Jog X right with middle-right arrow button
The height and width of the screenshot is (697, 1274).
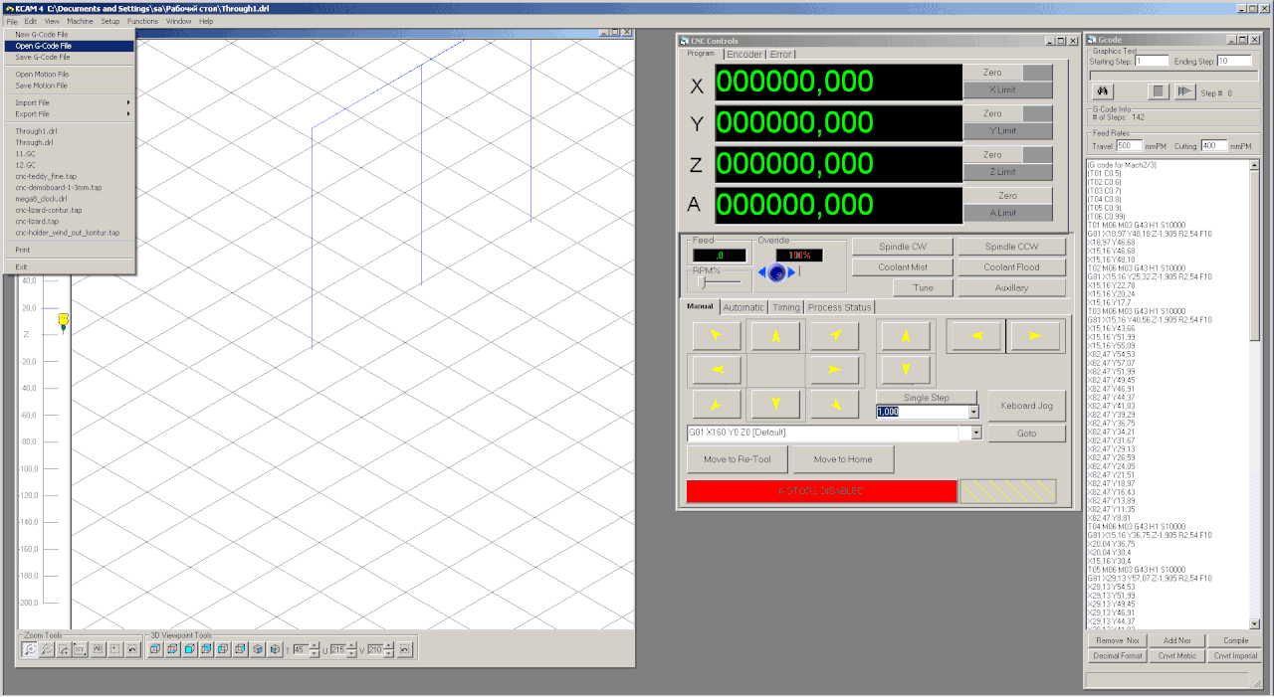[834, 370]
